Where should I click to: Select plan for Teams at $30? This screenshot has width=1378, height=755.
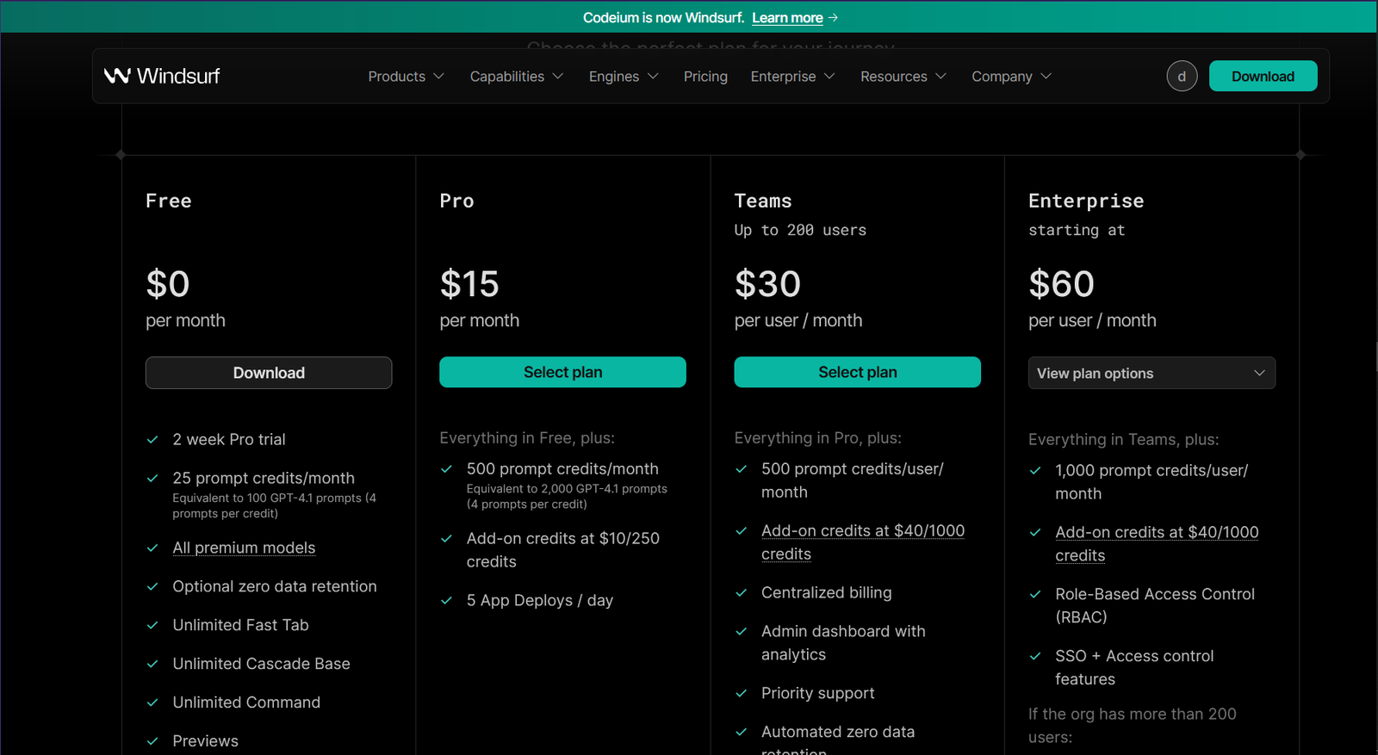pyautogui.click(x=857, y=372)
